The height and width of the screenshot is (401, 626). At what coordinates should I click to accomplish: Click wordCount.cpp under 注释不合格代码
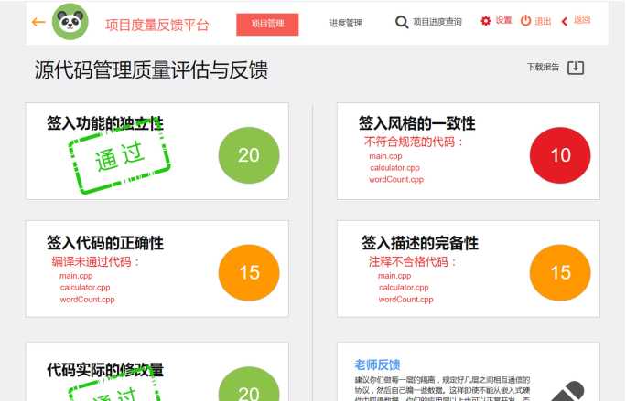[405, 300]
